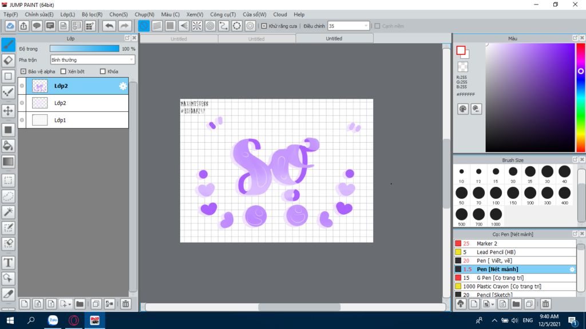Open the color palette icon in the Màu panel
The width and height of the screenshot is (586, 329).
(x=462, y=109)
